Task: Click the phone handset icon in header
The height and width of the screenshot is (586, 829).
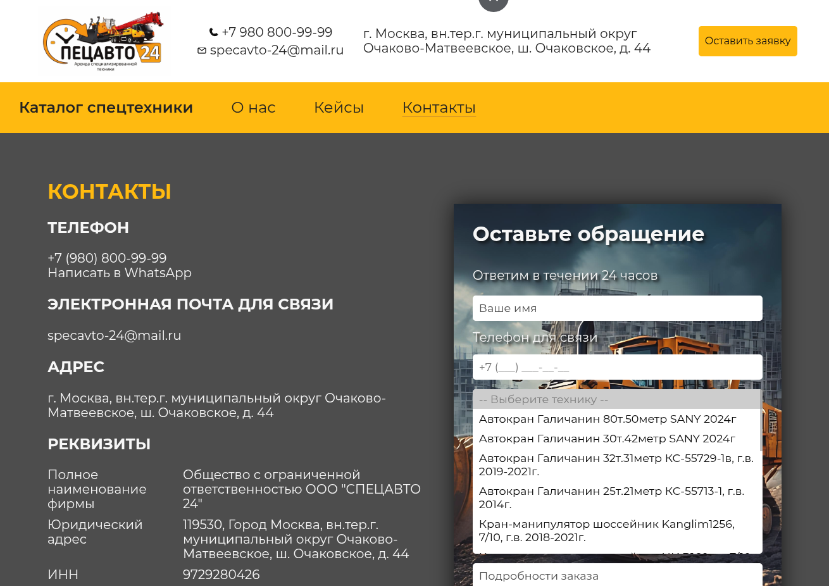Action: click(x=213, y=32)
